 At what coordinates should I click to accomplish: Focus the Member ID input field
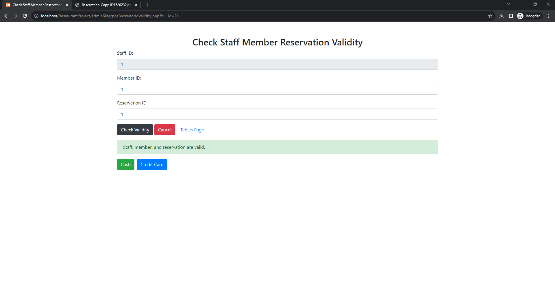277,89
